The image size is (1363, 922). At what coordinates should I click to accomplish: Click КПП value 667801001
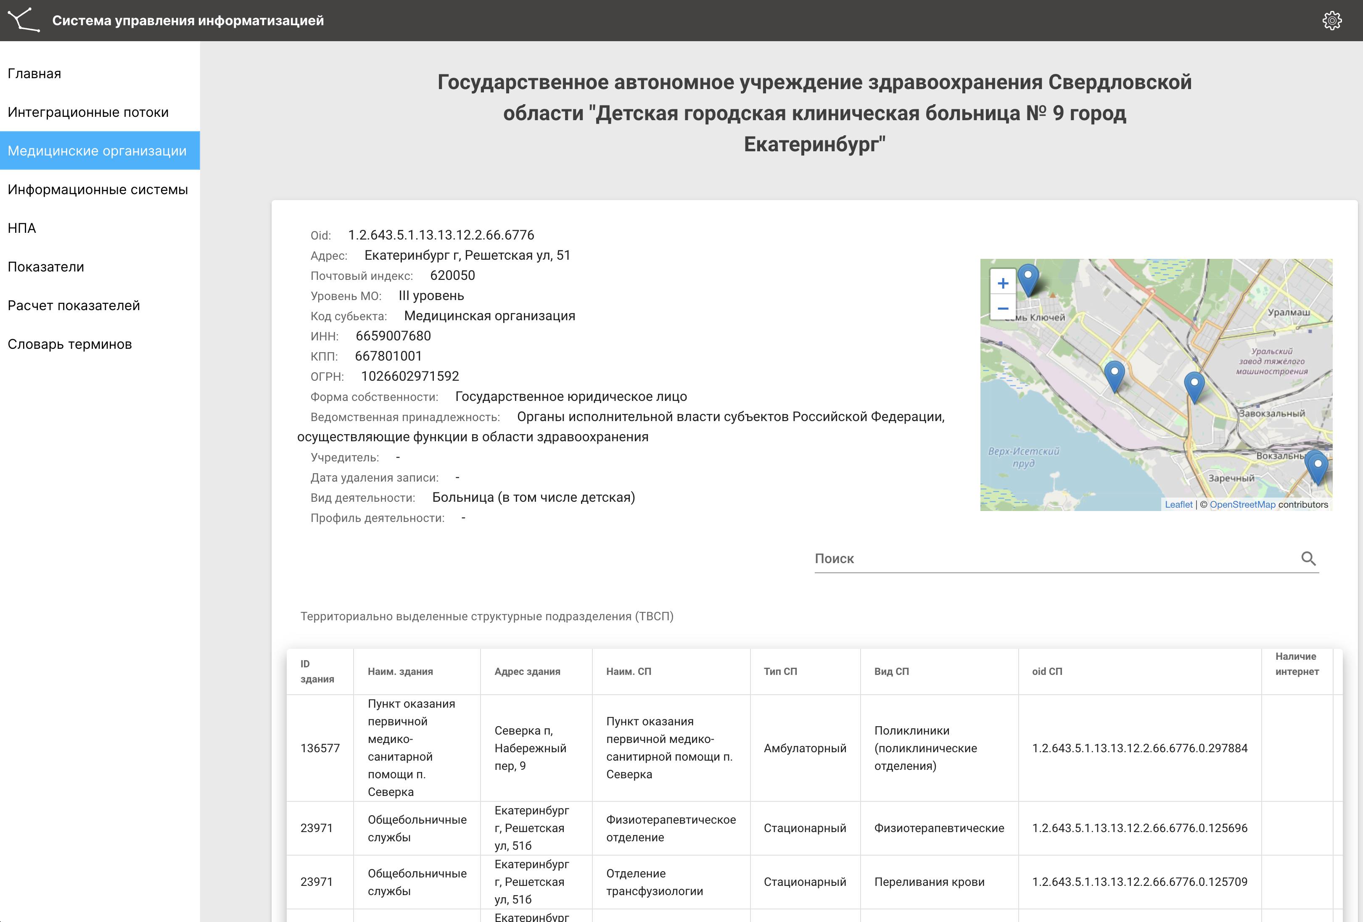click(388, 356)
